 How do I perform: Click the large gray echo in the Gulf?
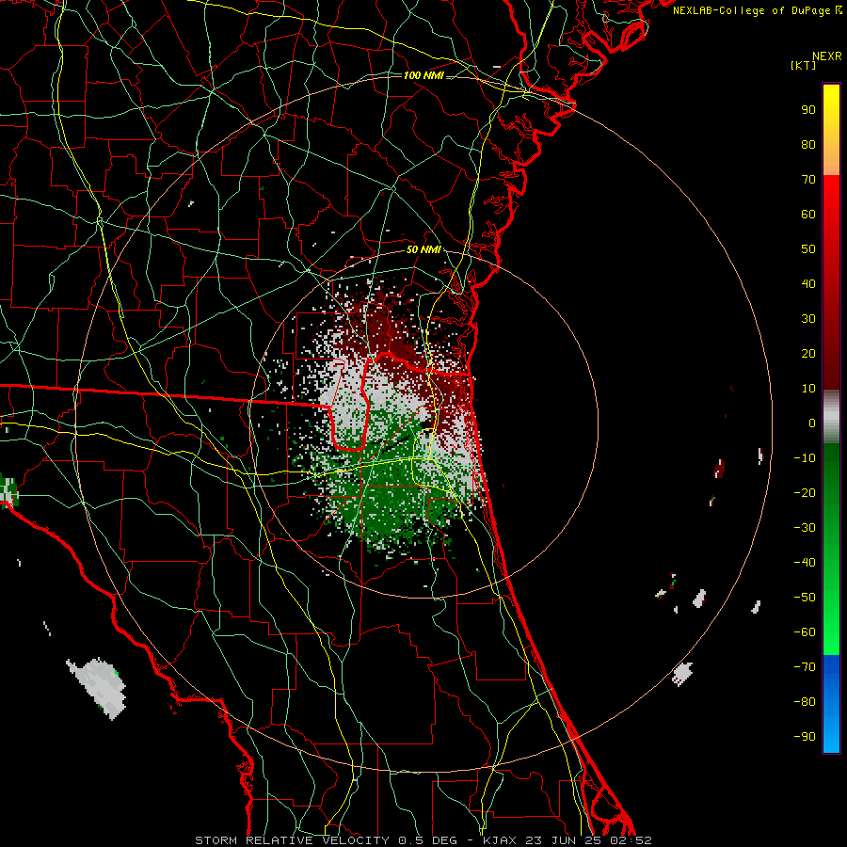98,687
